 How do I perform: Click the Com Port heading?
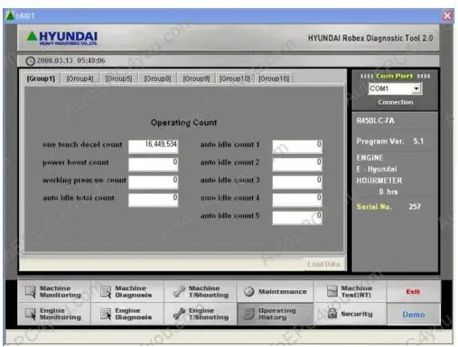[x=394, y=76]
